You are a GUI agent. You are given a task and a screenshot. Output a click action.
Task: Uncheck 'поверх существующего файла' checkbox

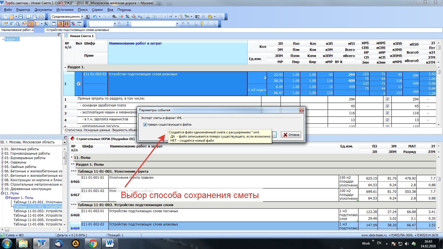point(145,125)
